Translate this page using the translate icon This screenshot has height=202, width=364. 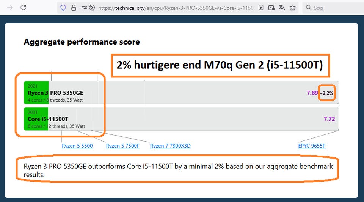click(x=282, y=8)
